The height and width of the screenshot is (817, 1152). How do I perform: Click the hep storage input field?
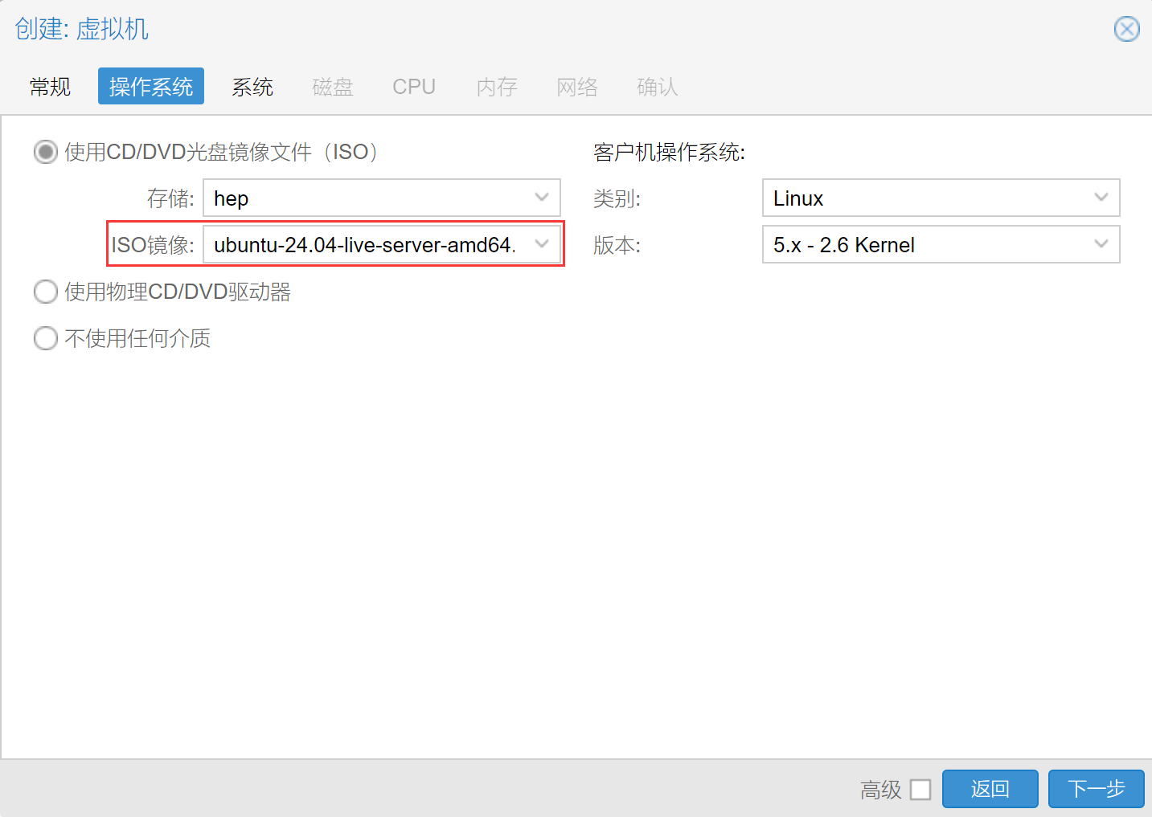(366, 198)
